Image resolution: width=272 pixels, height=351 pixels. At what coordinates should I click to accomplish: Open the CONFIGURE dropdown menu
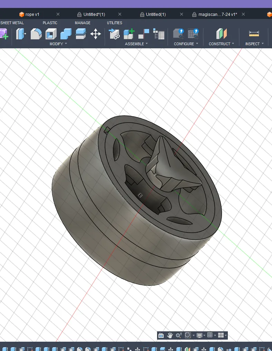(186, 44)
